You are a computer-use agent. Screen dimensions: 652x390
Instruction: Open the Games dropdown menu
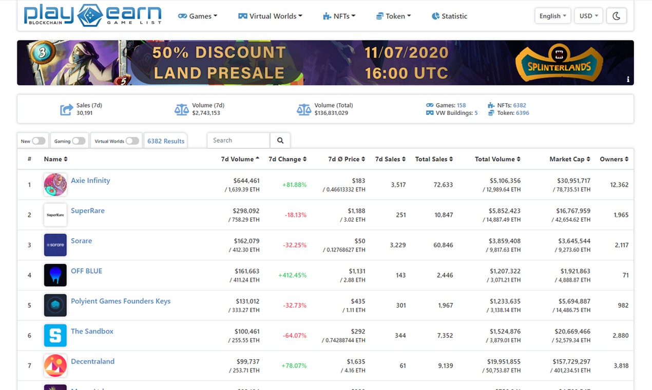(198, 16)
